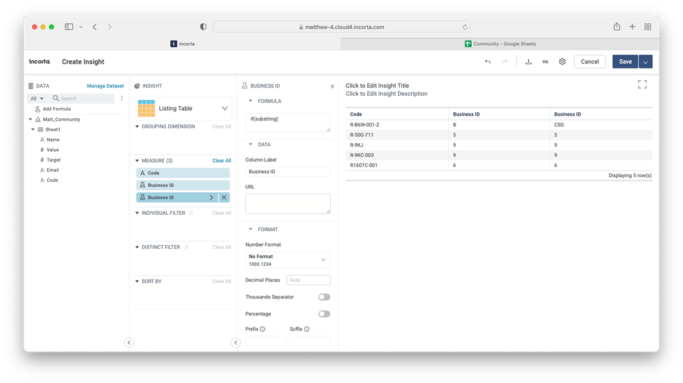Viewport: 683px width, 383px height.
Task: Close the Business ID properties panel
Action: [332, 87]
